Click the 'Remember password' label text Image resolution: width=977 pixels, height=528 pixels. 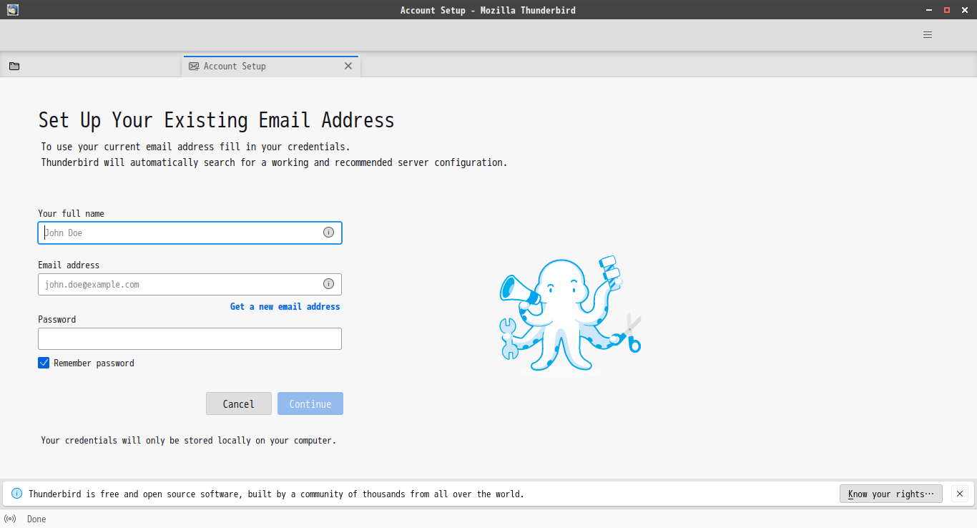94,363
